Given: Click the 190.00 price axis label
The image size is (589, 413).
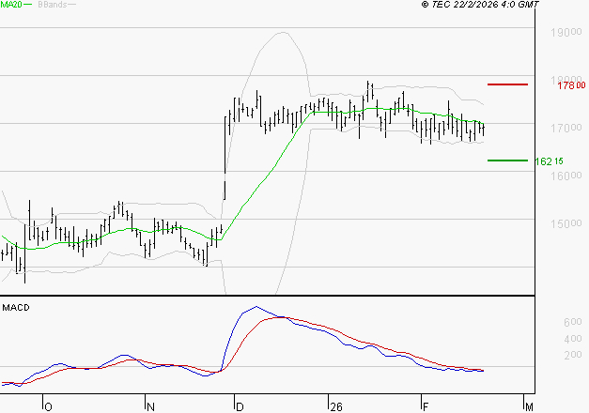Looking at the screenshot, I should 566,32.
